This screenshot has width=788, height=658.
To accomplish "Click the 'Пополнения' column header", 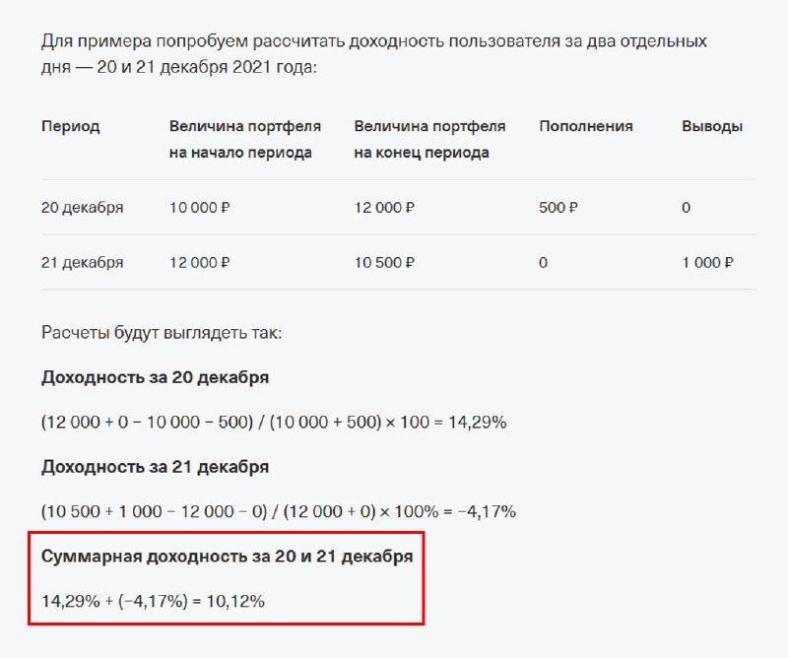I will tap(585, 126).
